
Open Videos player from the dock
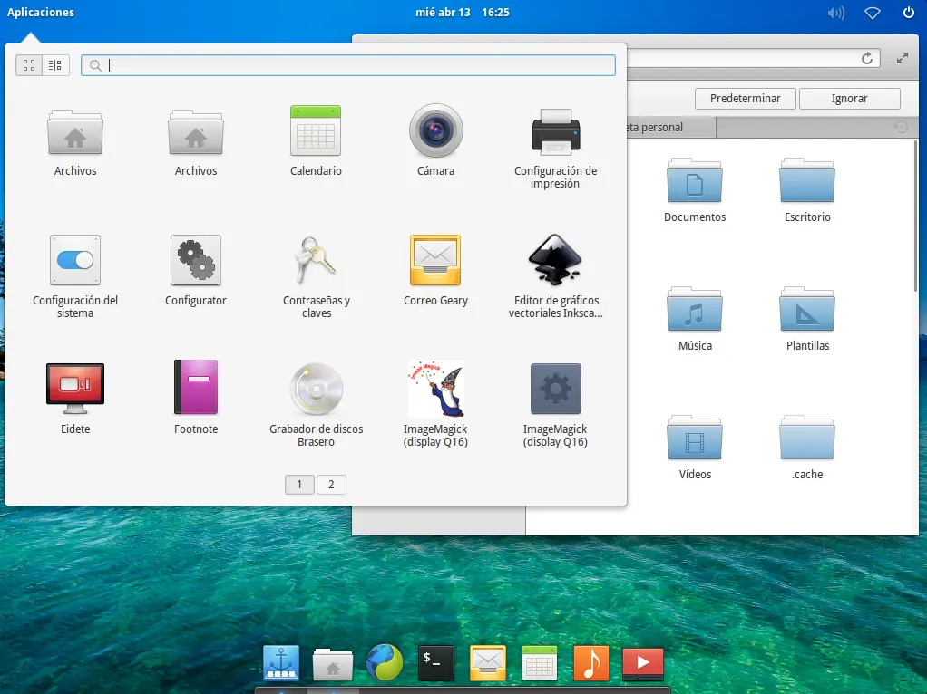643,664
